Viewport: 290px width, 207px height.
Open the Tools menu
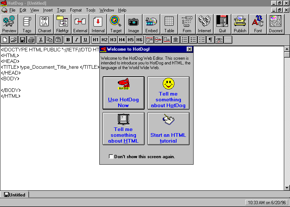coord(91,10)
